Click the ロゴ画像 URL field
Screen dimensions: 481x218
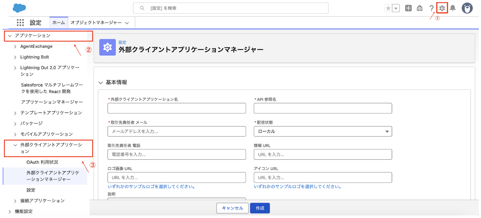177,178
